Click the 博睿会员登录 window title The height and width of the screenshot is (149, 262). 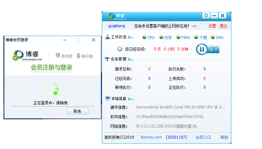(x=17, y=40)
